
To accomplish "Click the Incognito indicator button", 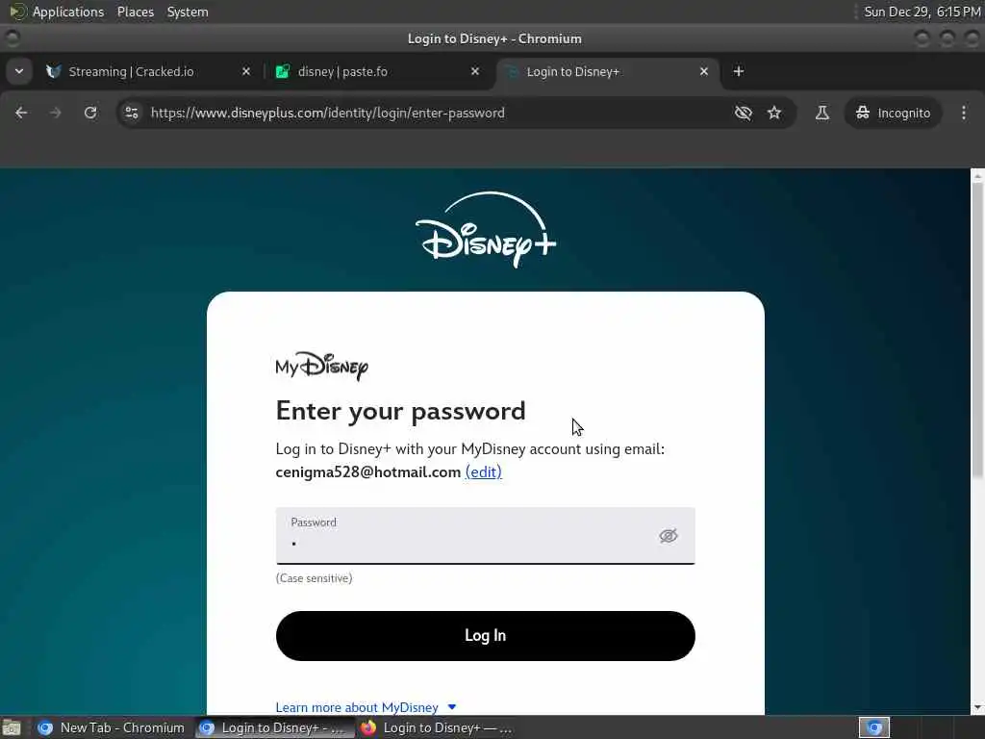I will tap(893, 114).
